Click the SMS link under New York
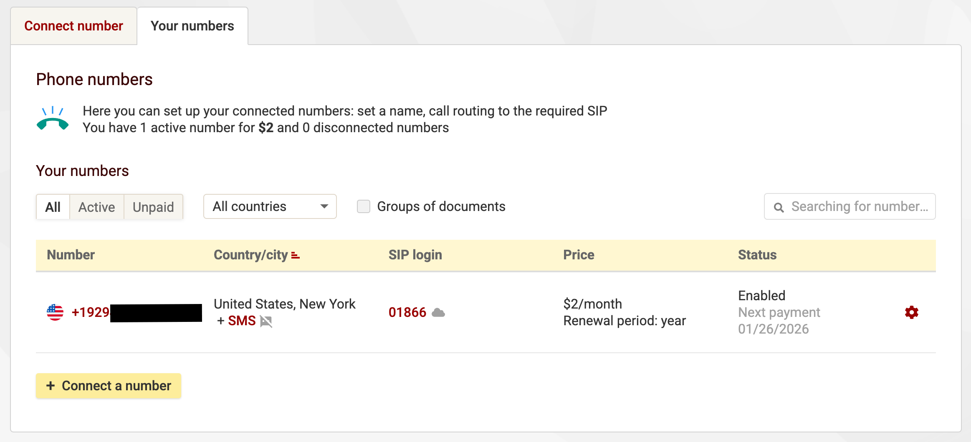 (242, 321)
